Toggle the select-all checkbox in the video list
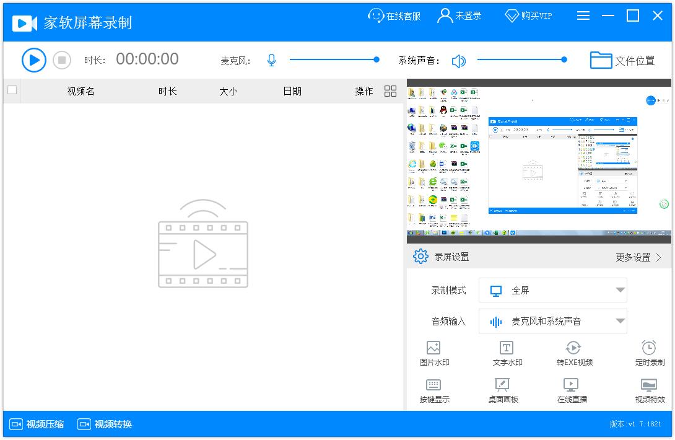The width and height of the screenshot is (675, 440). 12,90
